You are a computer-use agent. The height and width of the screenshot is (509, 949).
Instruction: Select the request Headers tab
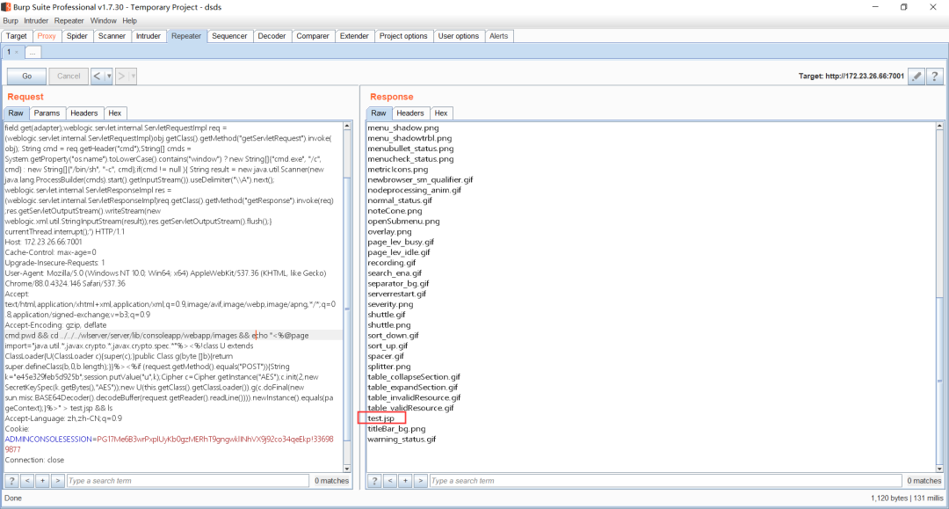click(x=83, y=113)
